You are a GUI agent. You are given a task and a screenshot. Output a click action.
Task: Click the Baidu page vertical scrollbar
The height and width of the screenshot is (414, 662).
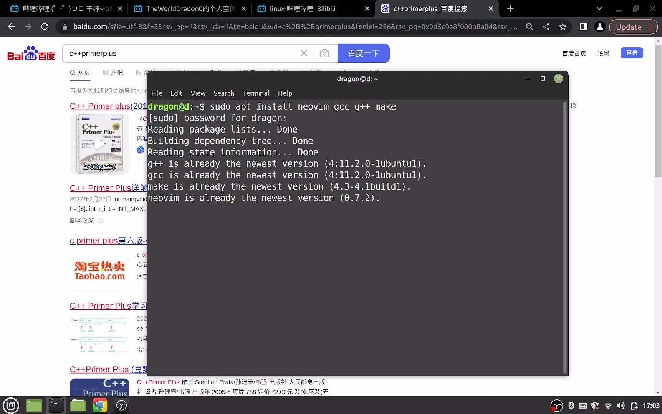(658, 111)
